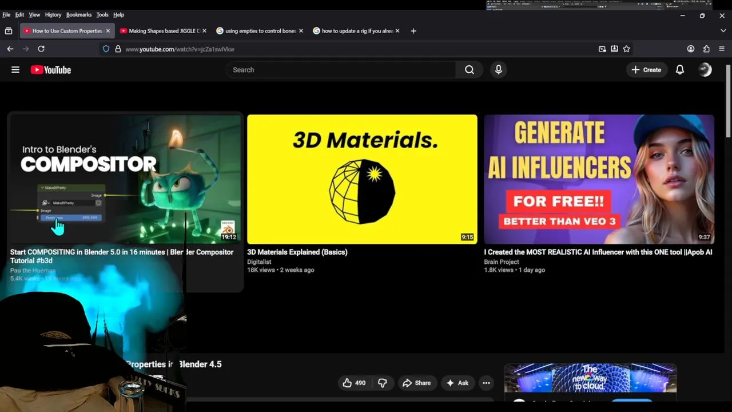The width and height of the screenshot is (732, 412).
Task: Activate voice search microphone
Action: tap(499, 70)
